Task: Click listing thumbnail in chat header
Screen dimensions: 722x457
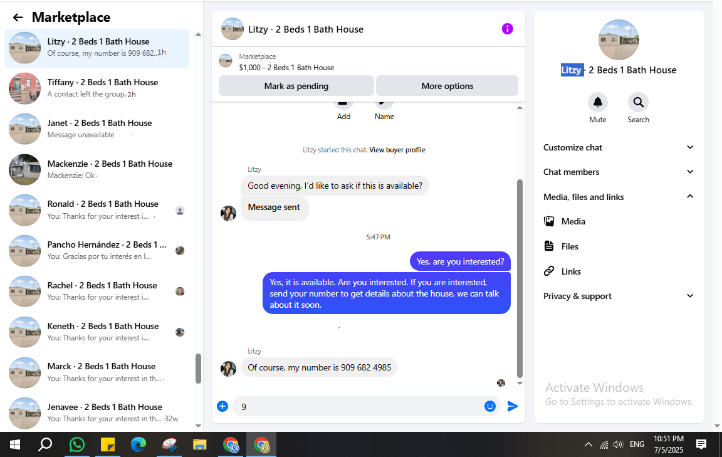Action: (233, 29)
